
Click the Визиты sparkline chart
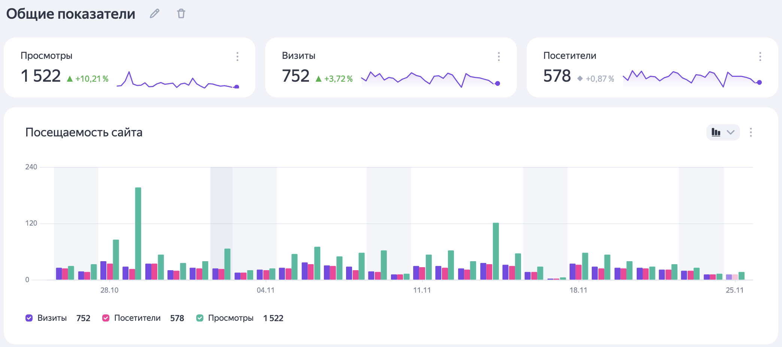[430, 79]
